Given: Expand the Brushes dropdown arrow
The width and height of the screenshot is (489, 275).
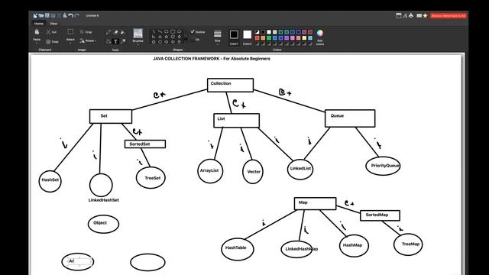Looking at the screenshot, I should pyautogui.click(x=138, y=44).
